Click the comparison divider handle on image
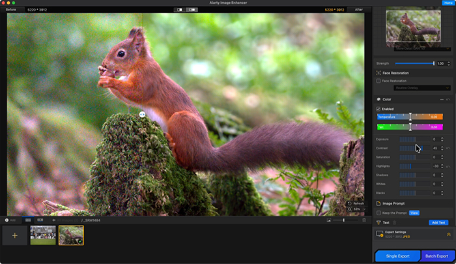This screenshot has height=264, width=456. pyautogui.click(x=142, y=114)
